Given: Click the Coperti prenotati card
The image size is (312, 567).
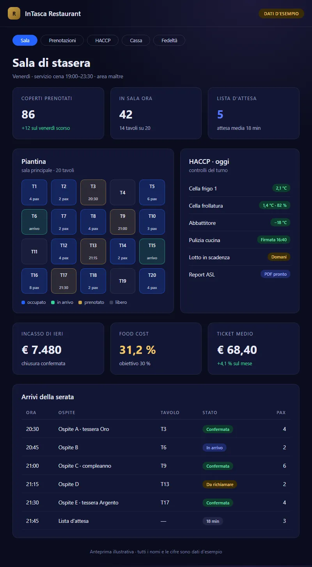Looking at the screenshot, I should coord(58,113).
